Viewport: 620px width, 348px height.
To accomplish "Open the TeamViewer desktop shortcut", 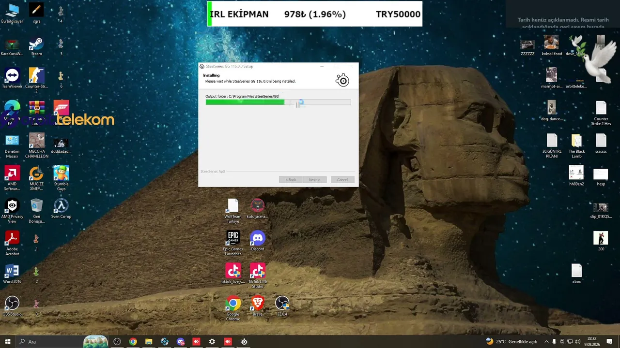I will pyautogui.click(x=12, y=79).
